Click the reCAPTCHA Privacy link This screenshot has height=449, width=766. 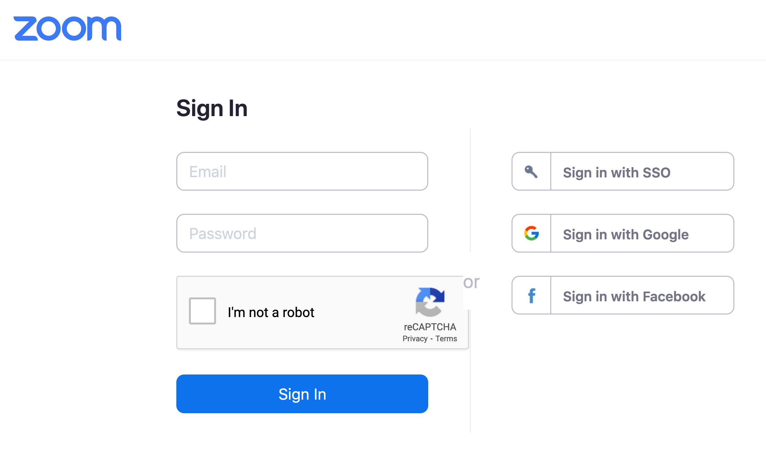pos(414,338)
